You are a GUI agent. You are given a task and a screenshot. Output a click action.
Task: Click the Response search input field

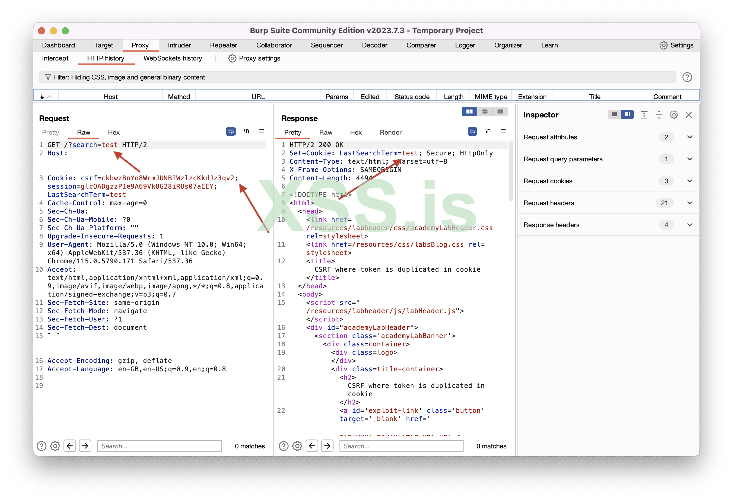(x=401, y=446)
